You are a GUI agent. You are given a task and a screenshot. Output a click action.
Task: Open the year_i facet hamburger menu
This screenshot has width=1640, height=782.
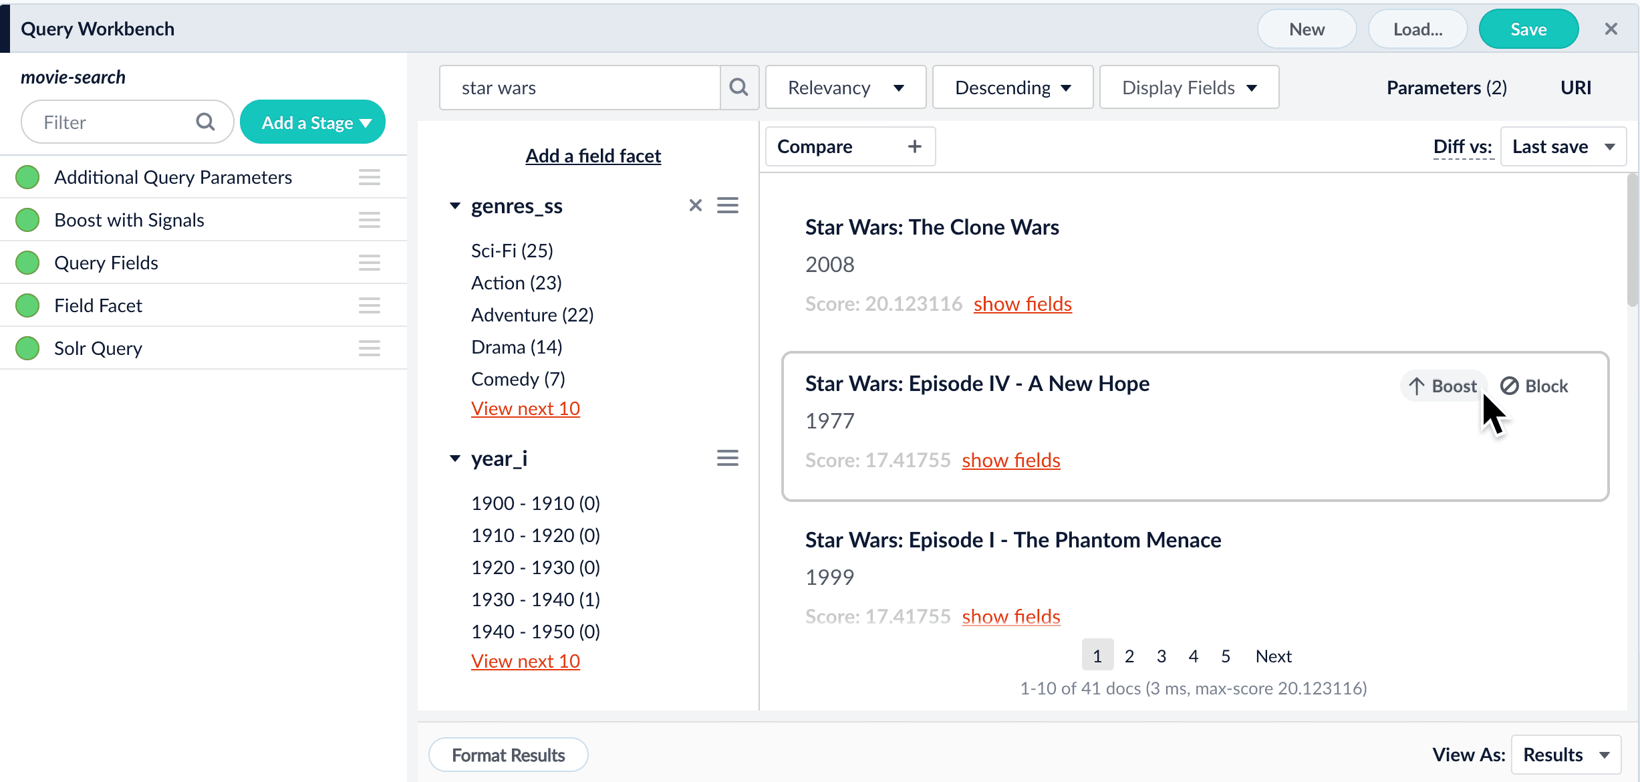728,458
